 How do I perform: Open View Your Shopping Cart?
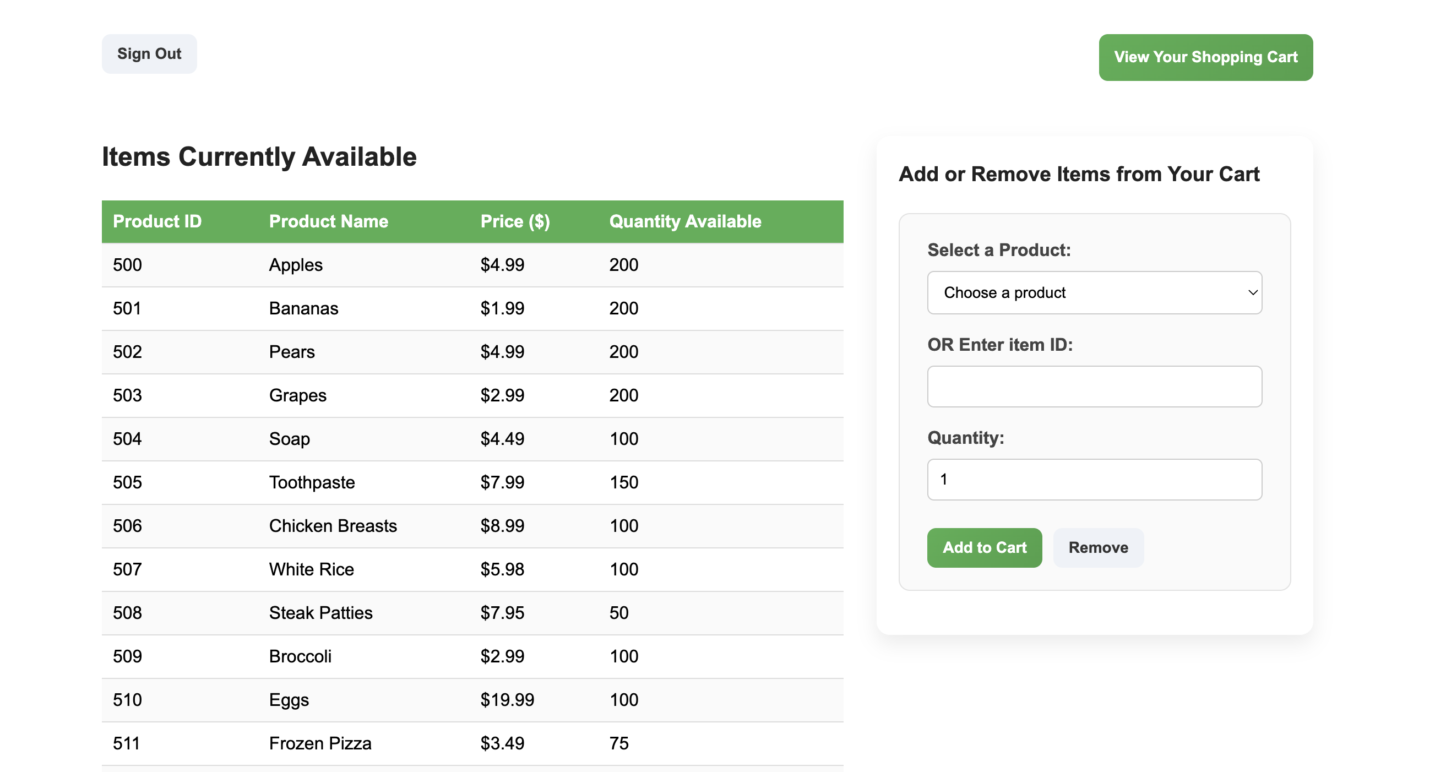(x=1206, y=57)
